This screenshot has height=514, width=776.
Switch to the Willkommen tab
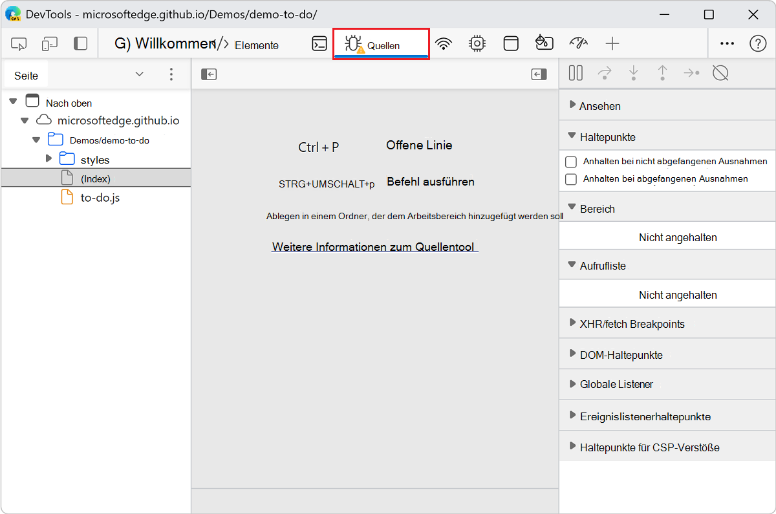coord(164,44)
